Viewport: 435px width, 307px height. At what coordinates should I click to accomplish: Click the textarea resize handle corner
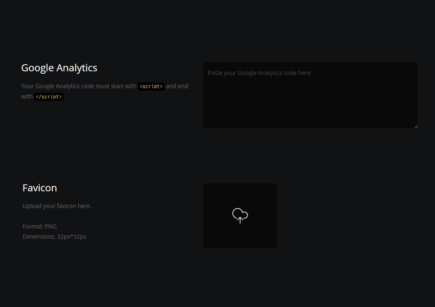click(416, 126)
